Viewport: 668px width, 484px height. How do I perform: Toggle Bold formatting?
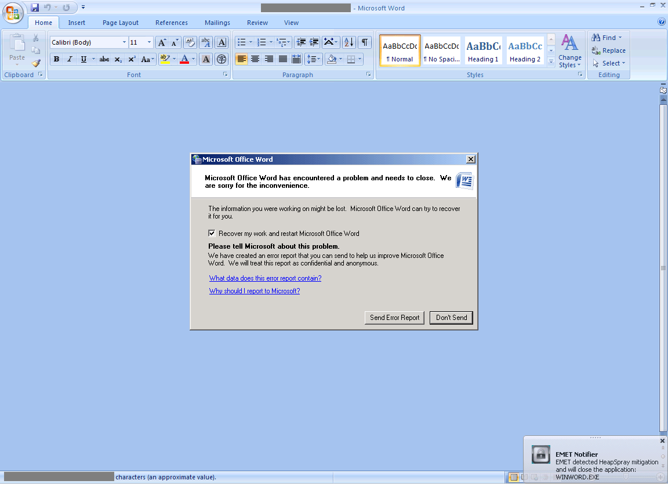56,59
